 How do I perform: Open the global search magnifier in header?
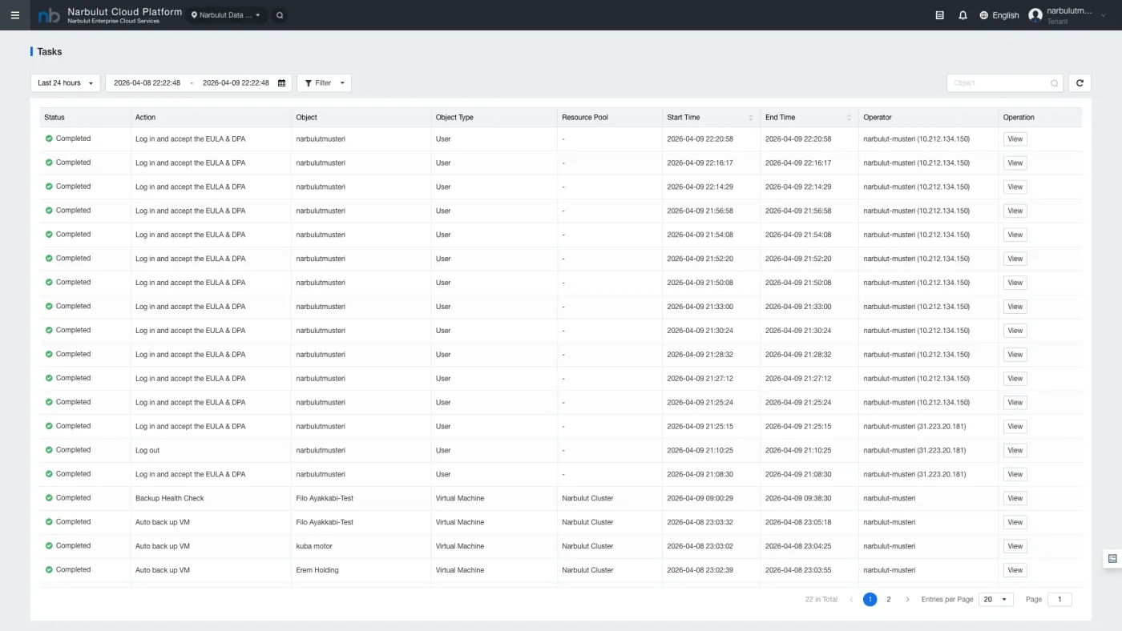point(279,15)
